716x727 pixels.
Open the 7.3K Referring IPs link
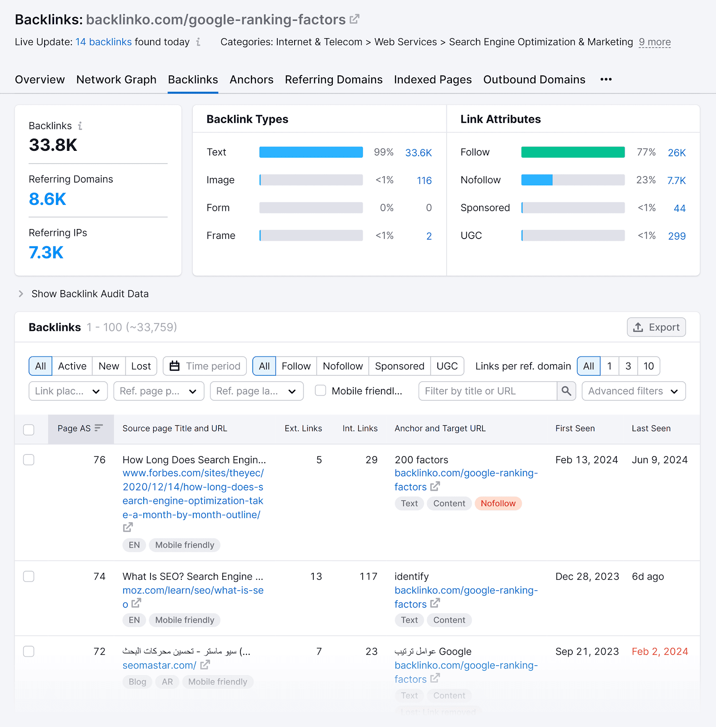[x=46, y=253]
